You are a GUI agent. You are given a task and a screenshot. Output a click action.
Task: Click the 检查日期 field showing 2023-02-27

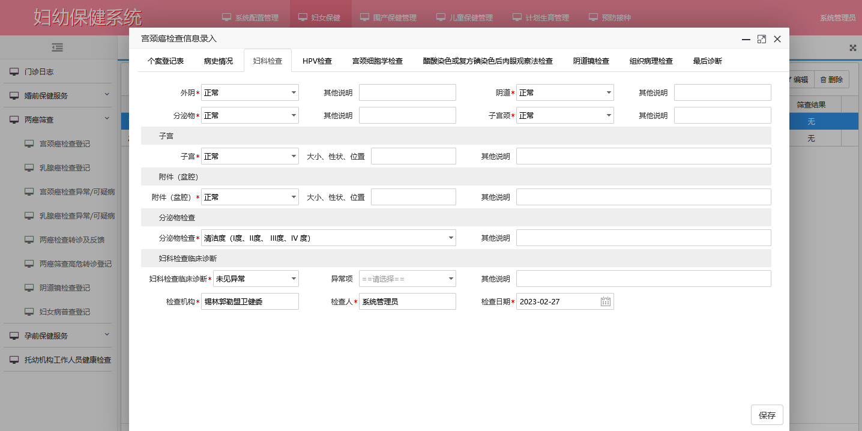click(x=565, y=301)
